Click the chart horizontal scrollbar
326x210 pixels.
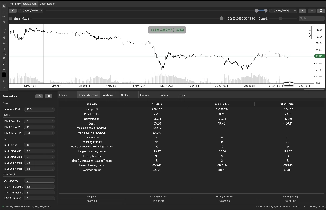point(314,89)
